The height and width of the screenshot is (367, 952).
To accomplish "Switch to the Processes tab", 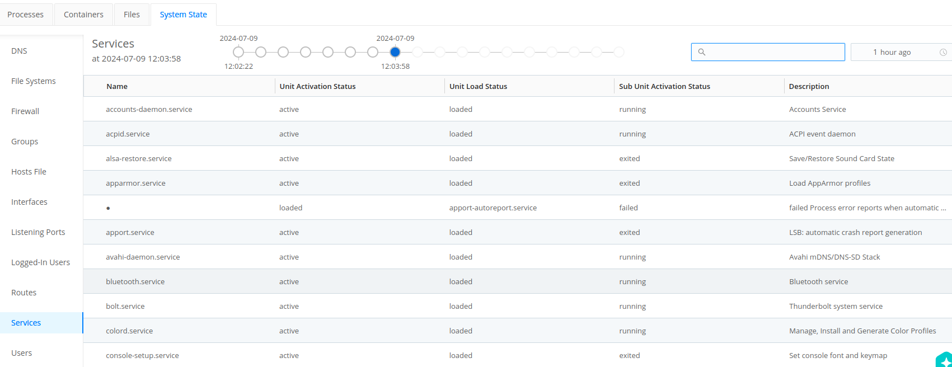I will (x=26, y=15).
